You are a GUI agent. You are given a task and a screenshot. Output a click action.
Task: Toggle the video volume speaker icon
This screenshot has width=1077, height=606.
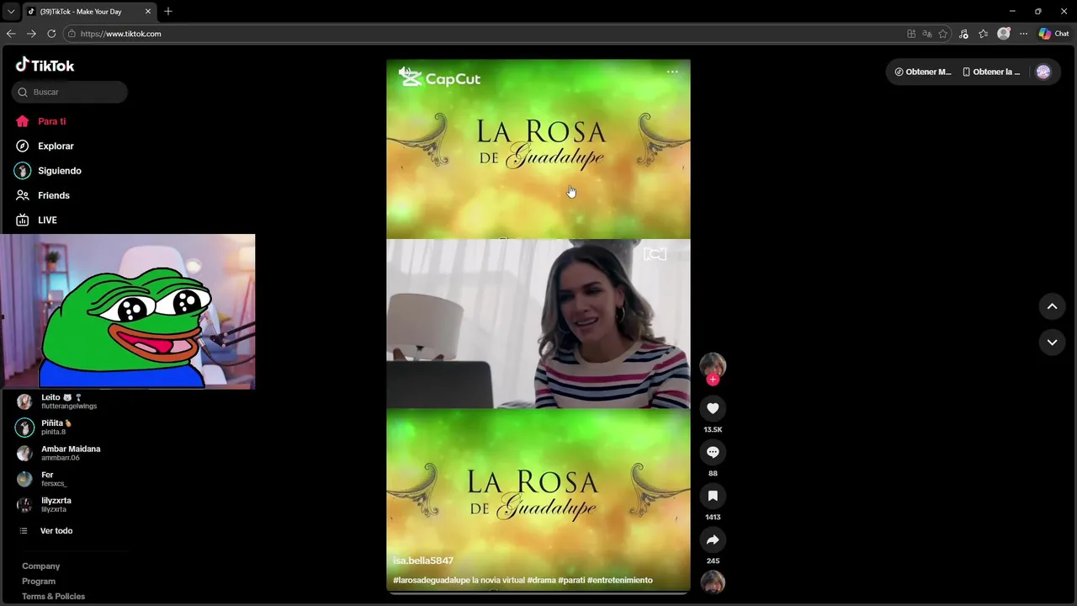405,72
